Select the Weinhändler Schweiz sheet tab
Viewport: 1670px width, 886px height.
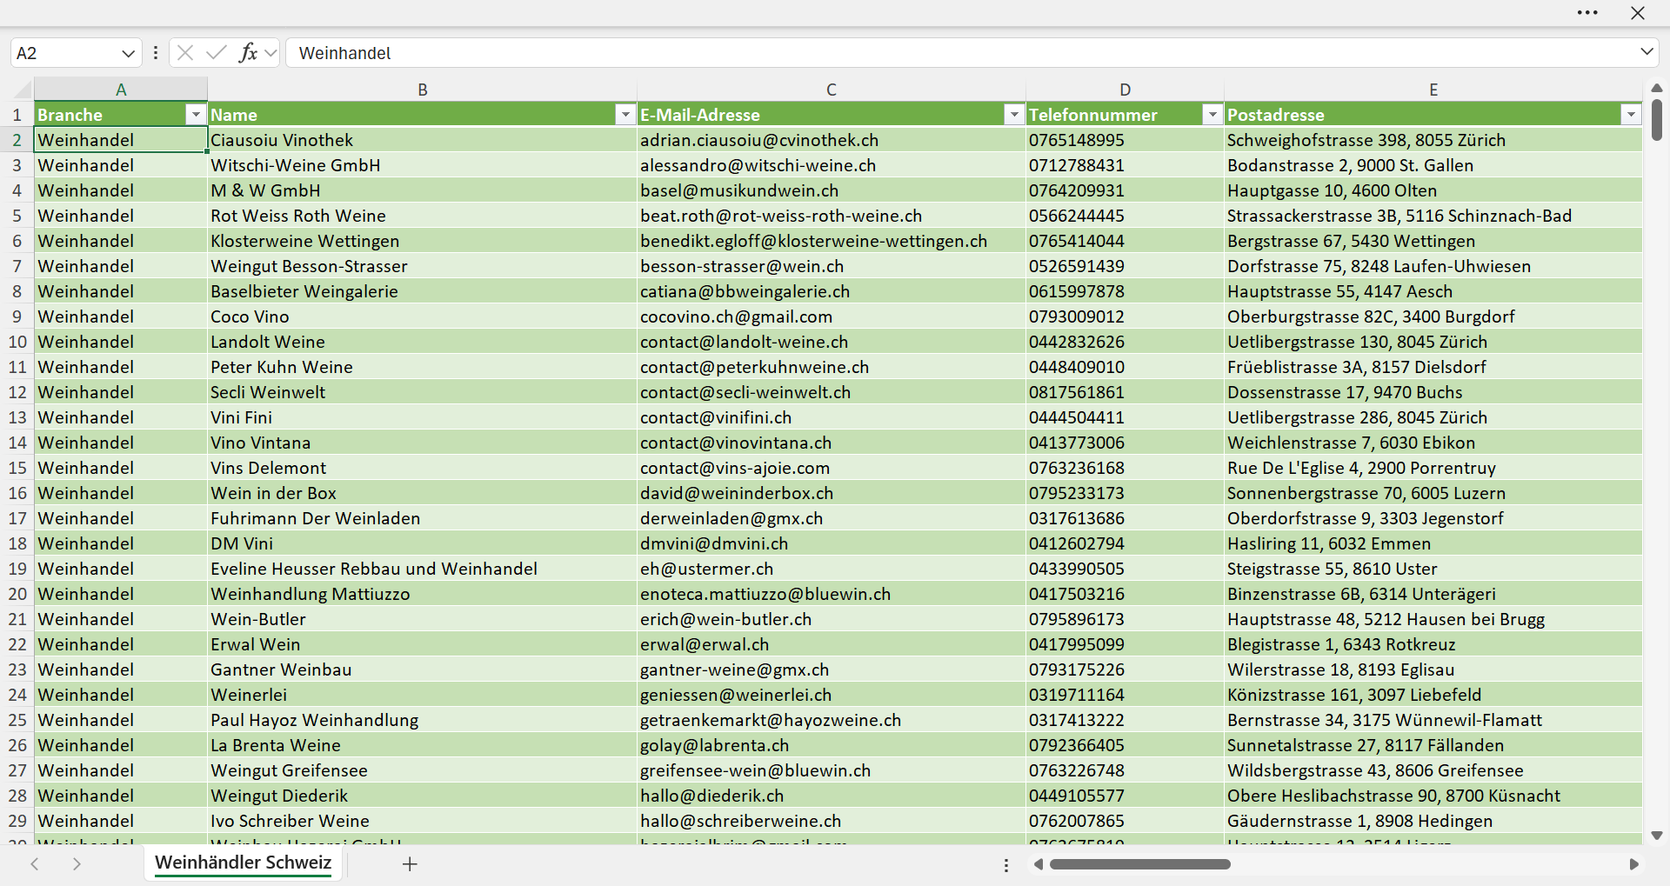(244, 863)
